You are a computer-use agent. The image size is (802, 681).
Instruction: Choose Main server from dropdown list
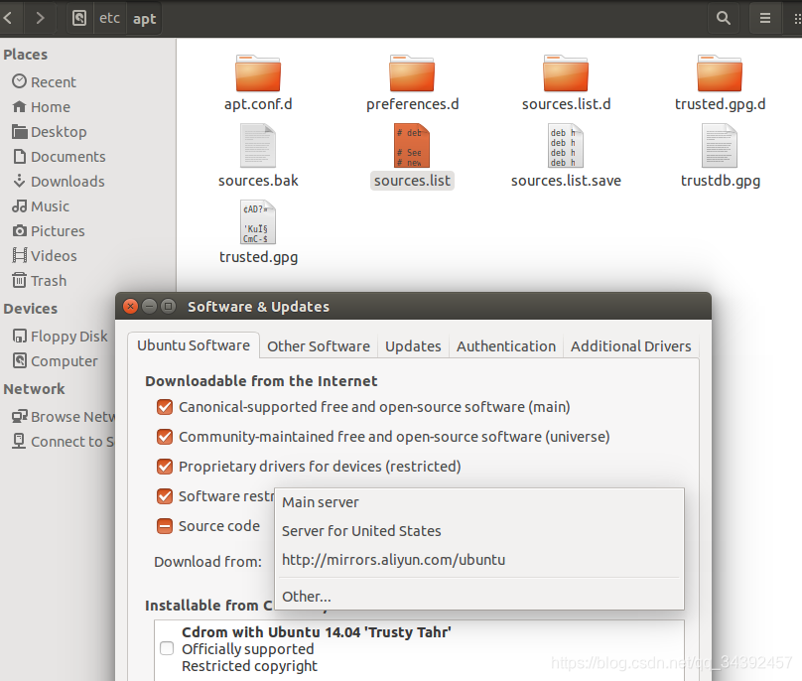(x=479, y=502)
